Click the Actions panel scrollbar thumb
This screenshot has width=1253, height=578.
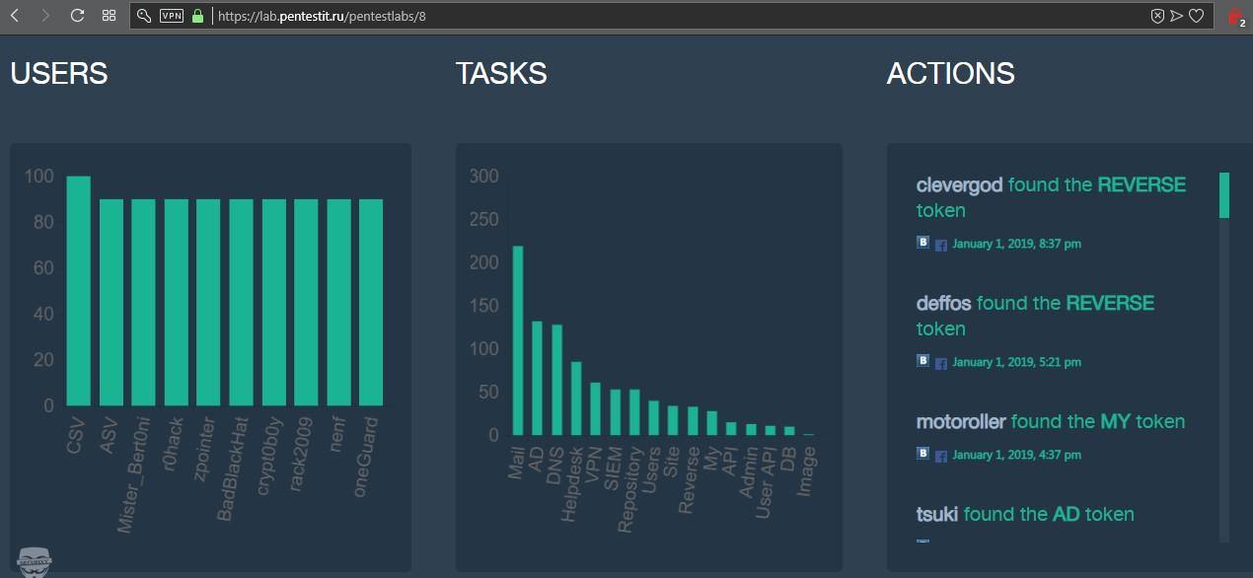coord(1224,195)
